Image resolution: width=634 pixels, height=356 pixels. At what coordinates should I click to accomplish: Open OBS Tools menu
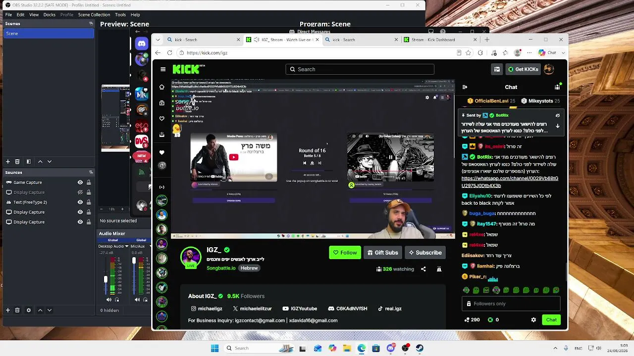(120, 15)
